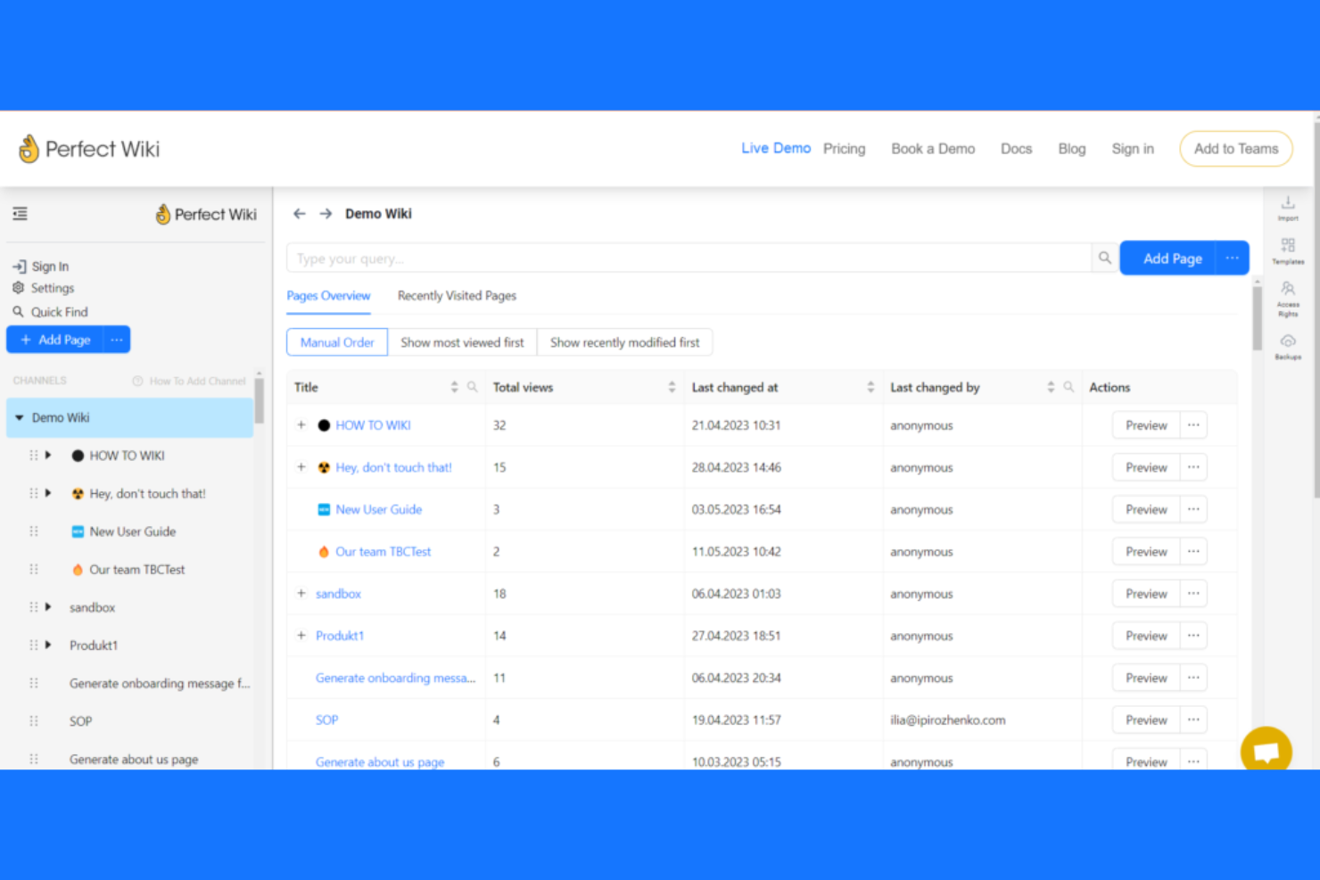Open Live Demo in the top navigation

[x=776, y=149]
